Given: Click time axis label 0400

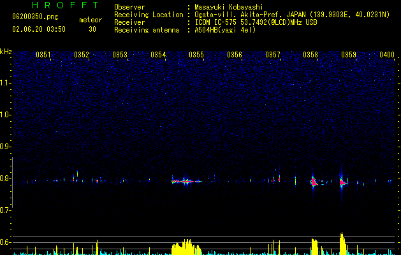Looking at the screenshot, I should [x=387, y=55].
